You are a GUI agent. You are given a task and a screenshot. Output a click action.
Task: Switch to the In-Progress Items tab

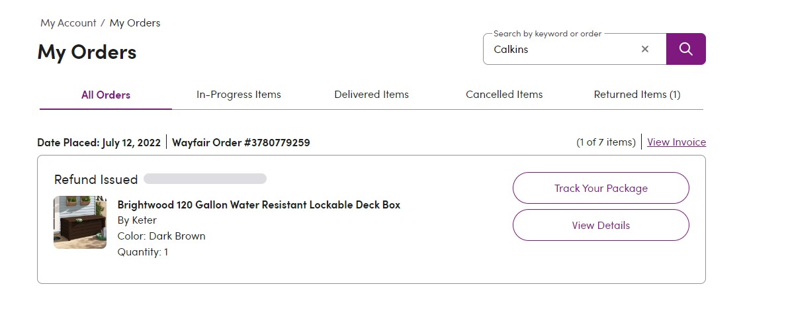click(239, 95)
